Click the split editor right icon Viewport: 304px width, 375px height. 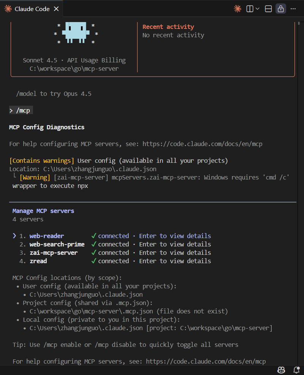(x=250, y=9)
